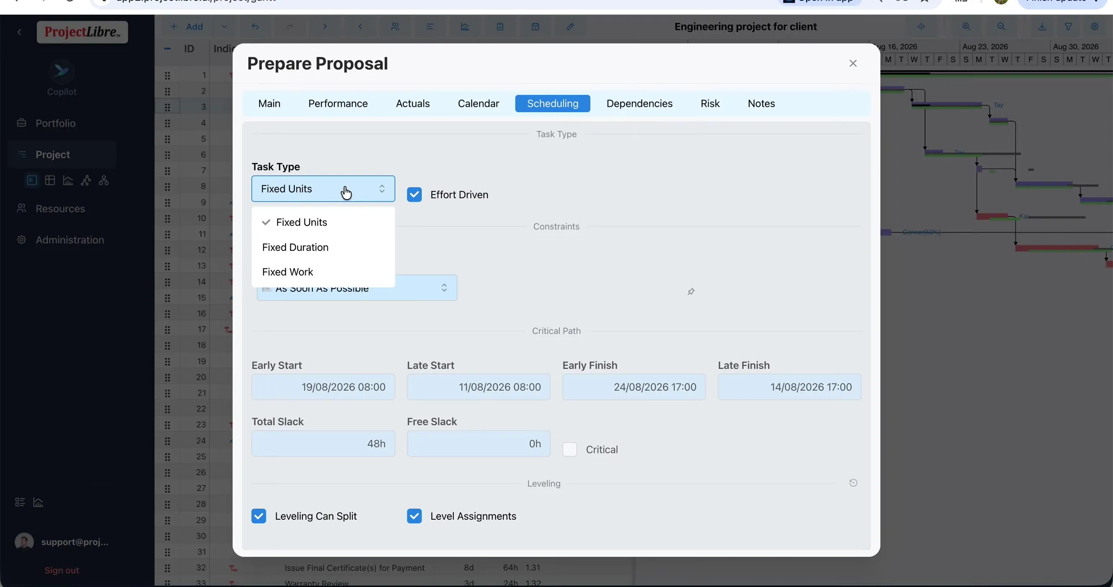Close the Prepare Proposal dialog
Viewport: 1113px width, 587px height.
click(853, 63)
